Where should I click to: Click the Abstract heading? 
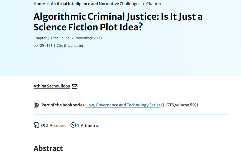(48, 148)
